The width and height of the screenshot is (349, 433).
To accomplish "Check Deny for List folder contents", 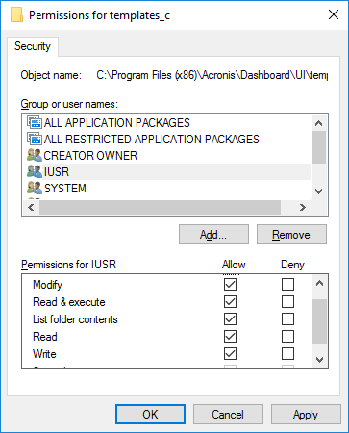I will (287, 319).
